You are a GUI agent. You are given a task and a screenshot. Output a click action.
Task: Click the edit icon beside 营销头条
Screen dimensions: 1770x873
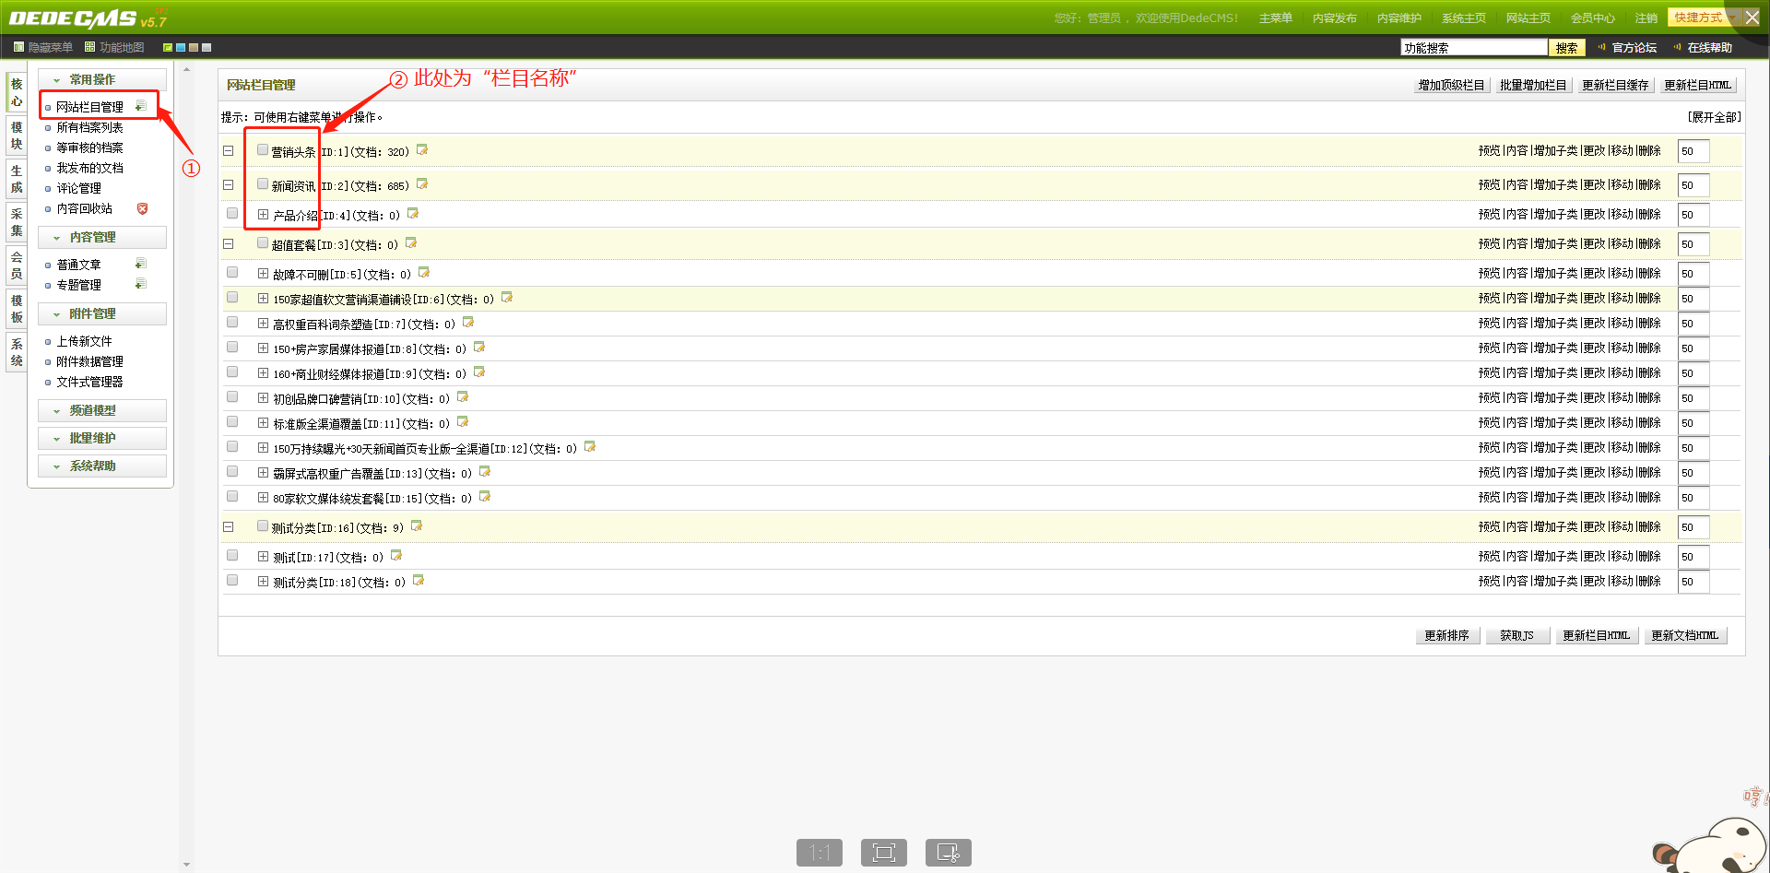coord(422,149)
